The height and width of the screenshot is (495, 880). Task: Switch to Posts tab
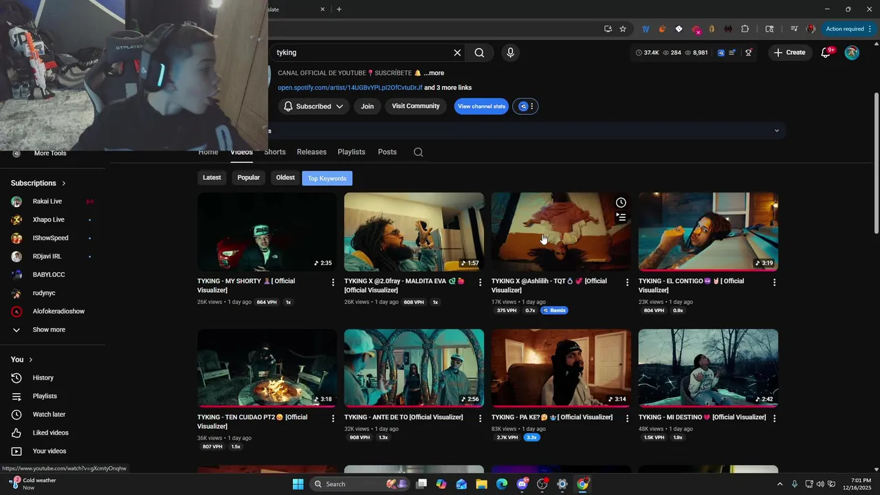pyautogui.click(x=387, y=152)
